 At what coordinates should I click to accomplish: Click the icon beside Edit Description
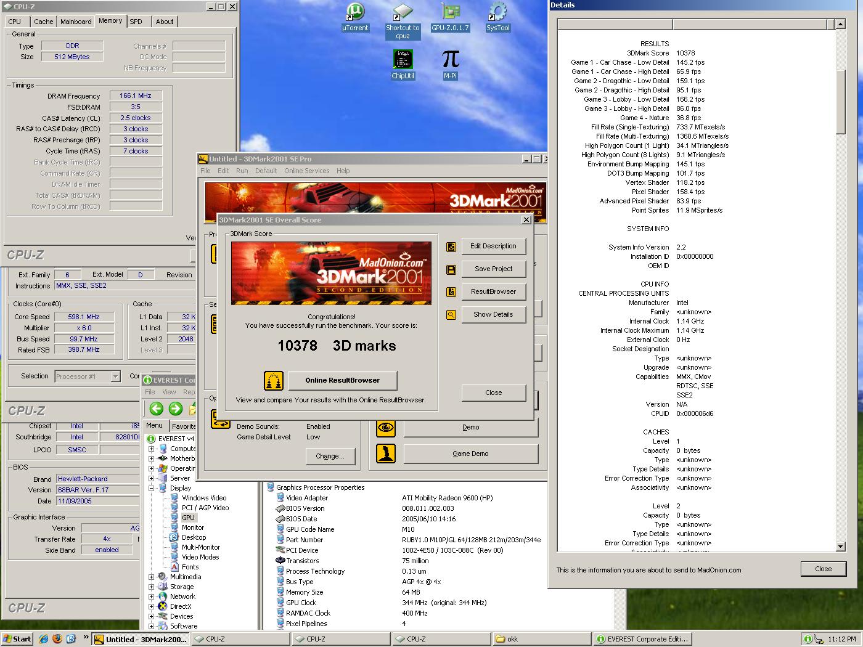click(451, 246)
